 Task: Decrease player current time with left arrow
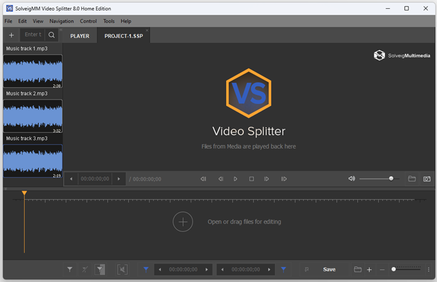point(71,179)
